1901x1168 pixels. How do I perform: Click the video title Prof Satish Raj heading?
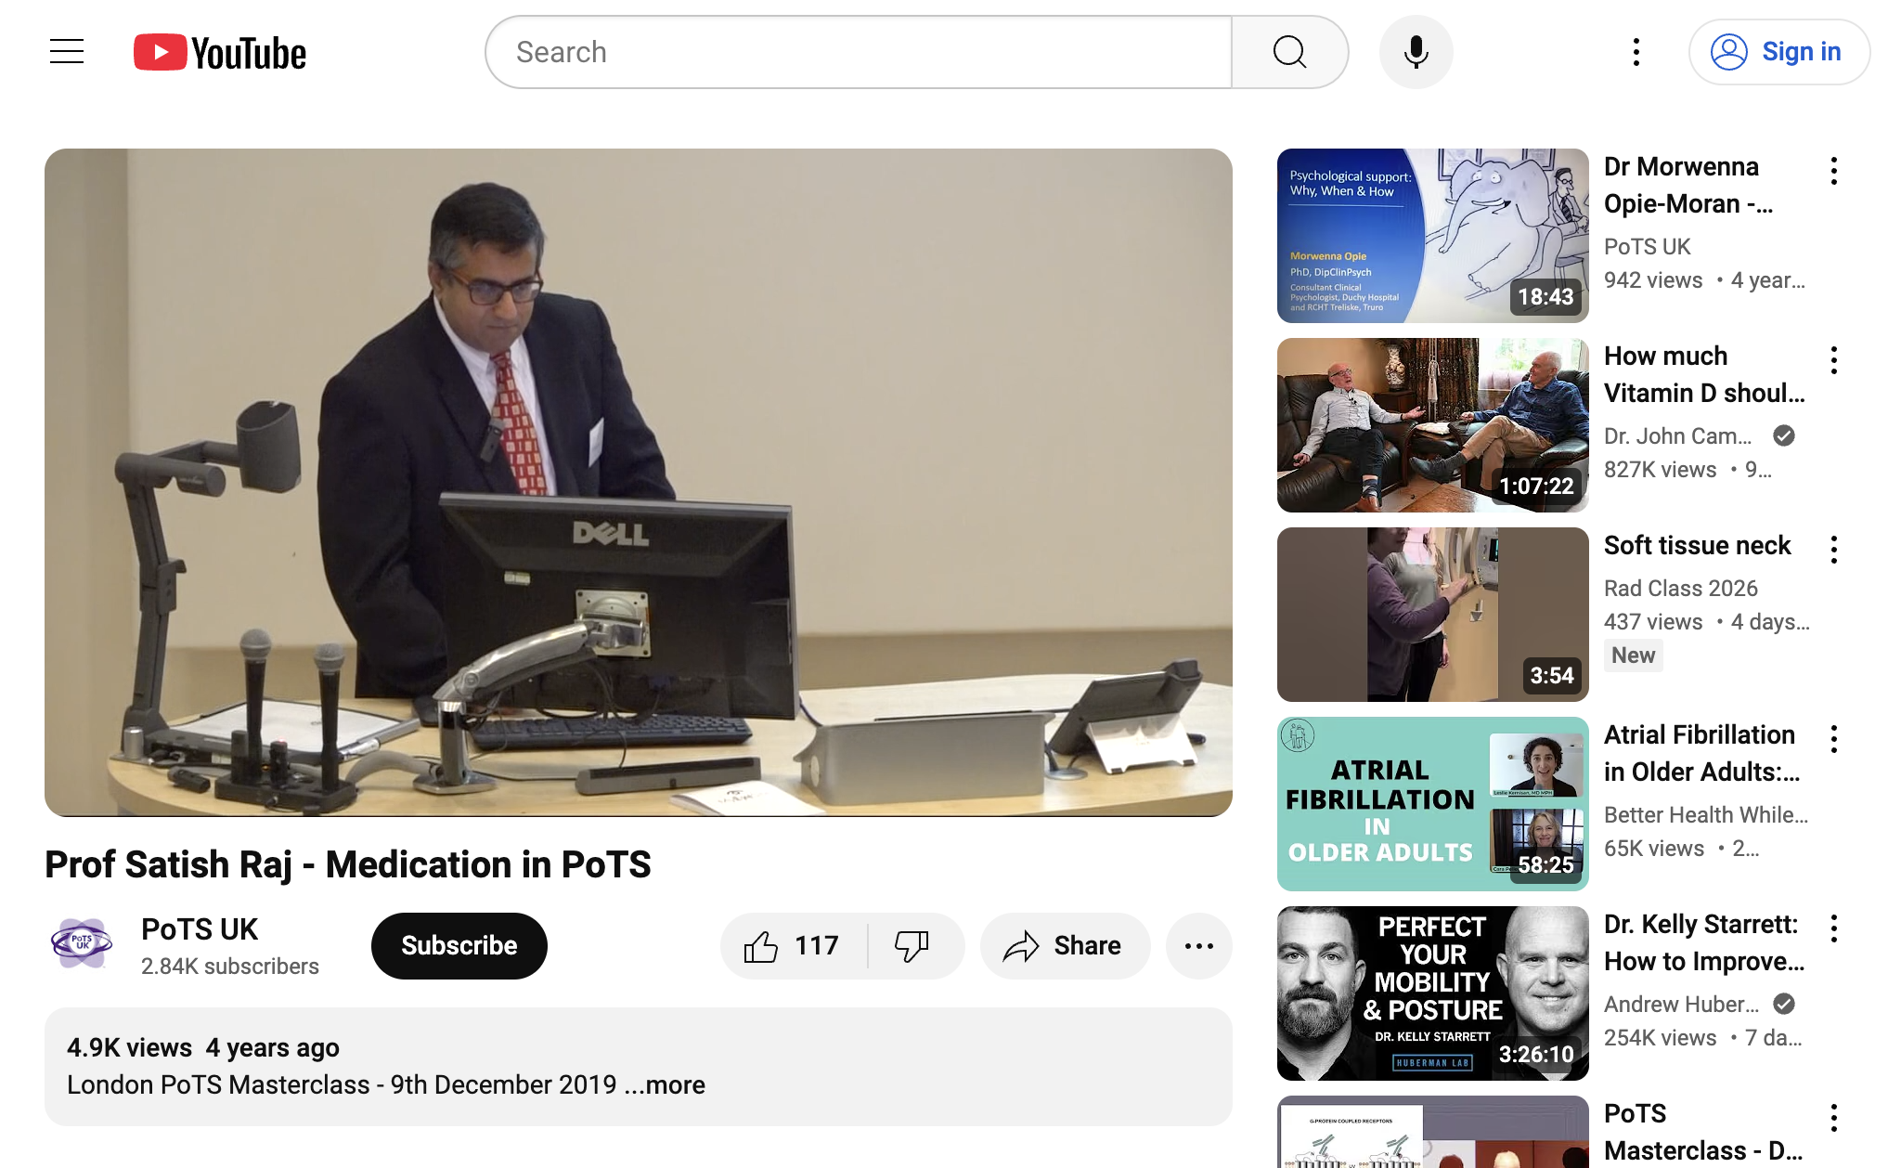pos(348,864)
